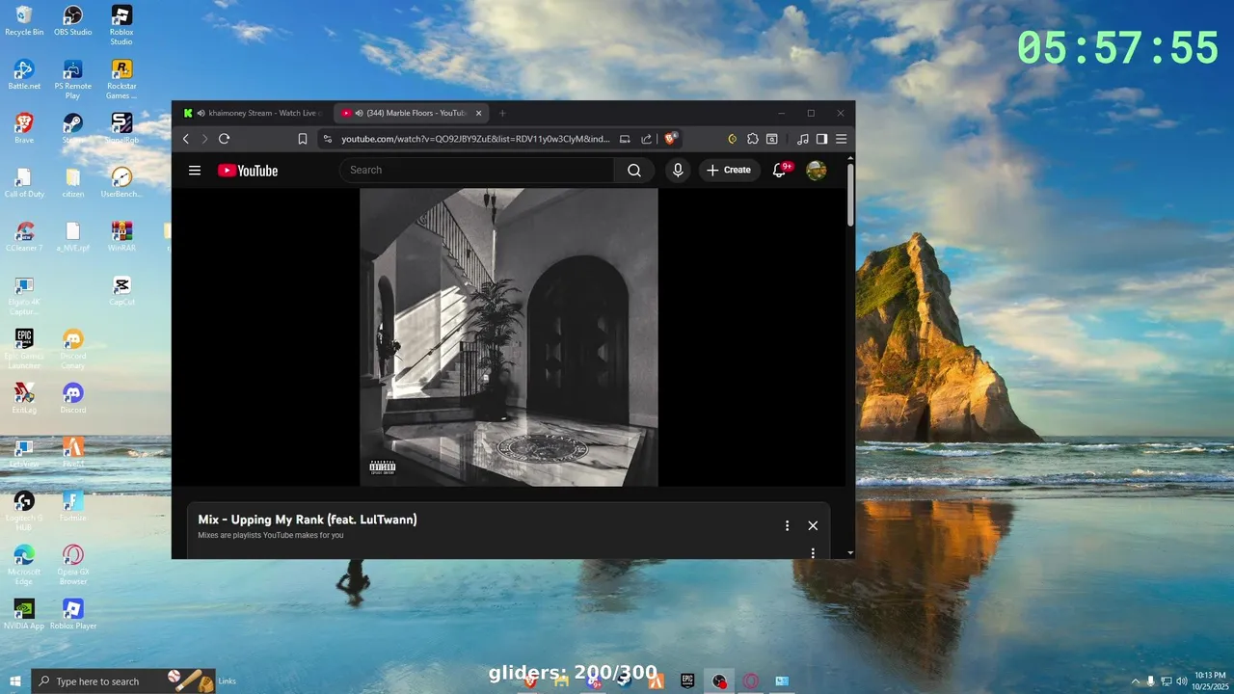Open site settings icon in address bar
Image resolution: width=1234 pixels, height=694 pixels.
[328, 139]
